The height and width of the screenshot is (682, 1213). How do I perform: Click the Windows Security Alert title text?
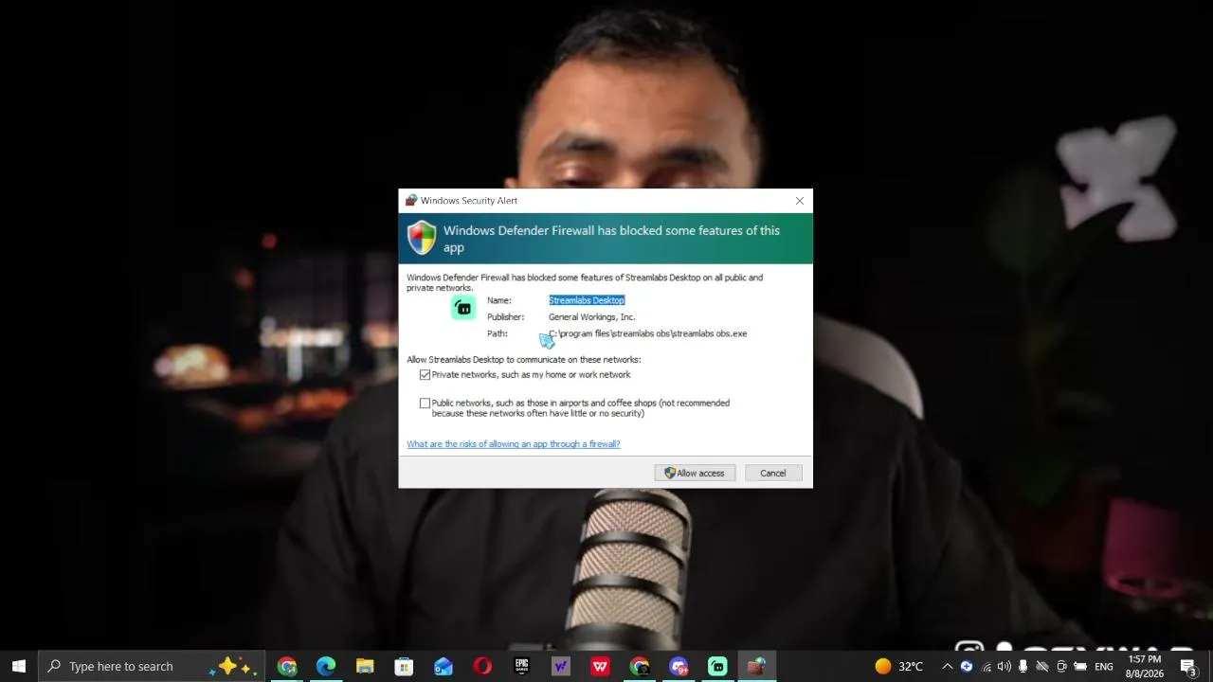469,201
